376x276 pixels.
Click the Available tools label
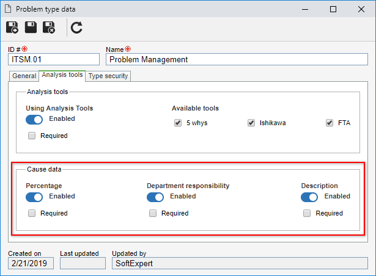click(x=195, y=108)
